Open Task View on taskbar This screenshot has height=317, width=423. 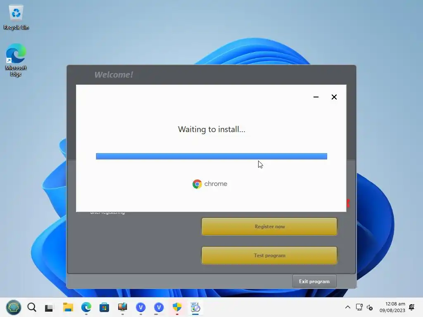click(49, 307)
